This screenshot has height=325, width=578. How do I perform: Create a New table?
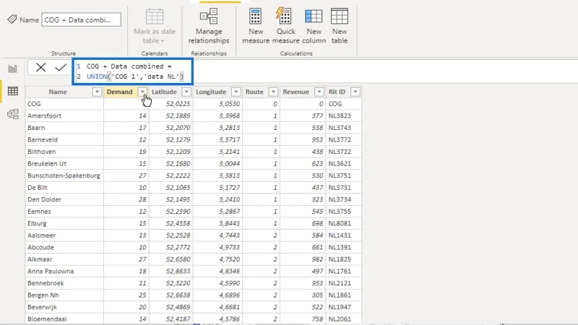(x=339, y=26)
